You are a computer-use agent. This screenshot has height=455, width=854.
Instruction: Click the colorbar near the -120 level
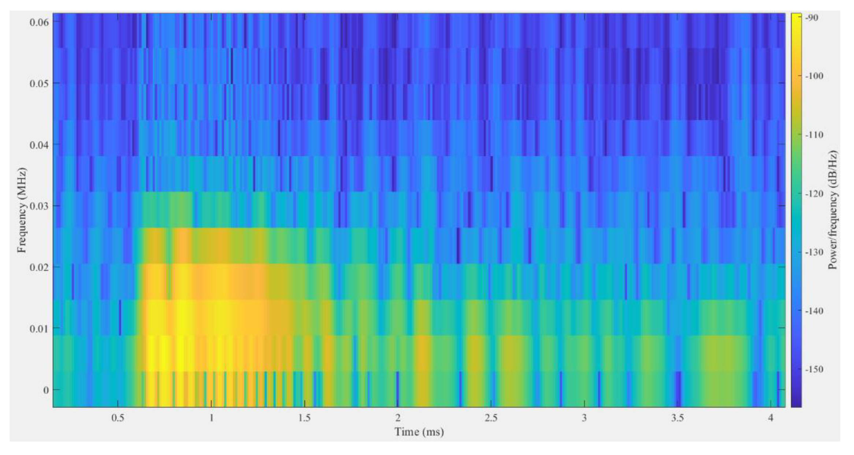coord(796,193)
